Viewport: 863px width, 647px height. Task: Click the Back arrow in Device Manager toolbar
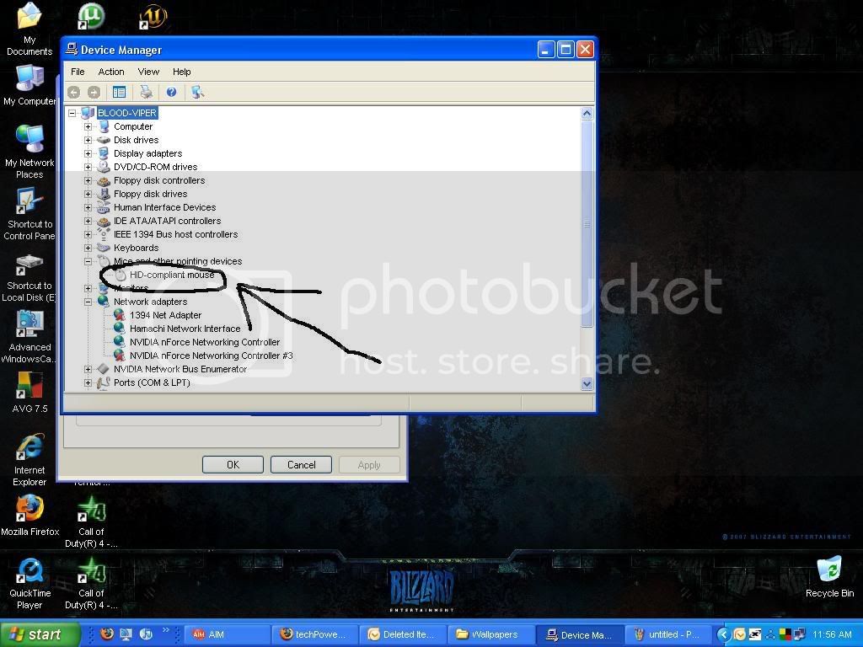[74, 93]
